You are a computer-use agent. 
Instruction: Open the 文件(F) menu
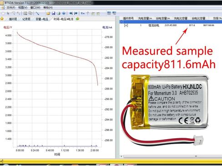tap(11, 8)
